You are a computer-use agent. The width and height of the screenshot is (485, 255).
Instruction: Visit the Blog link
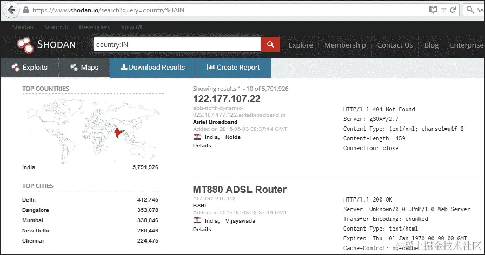tap(431, 45)
